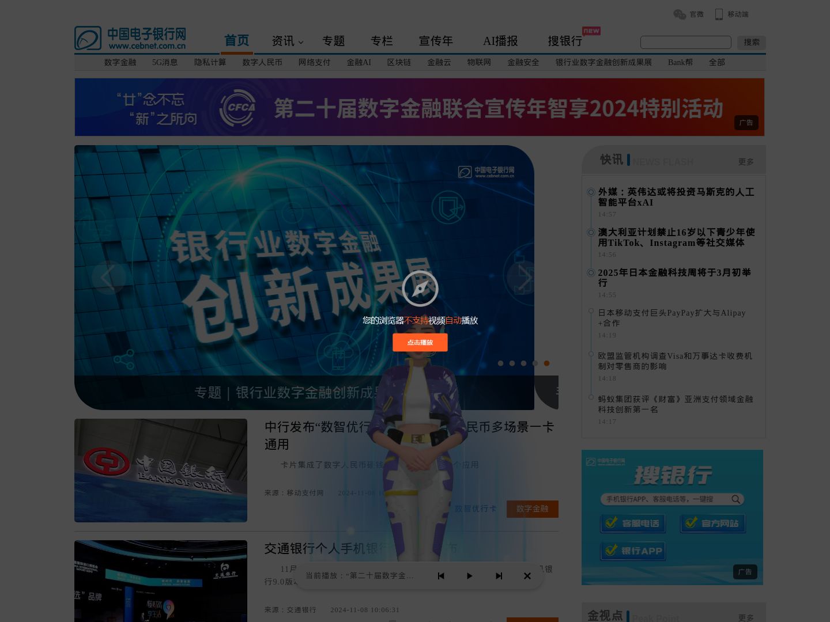Viewport: 830px width, 622px height.
Task: Play the current AI broadcast
Action: point(469,576)
